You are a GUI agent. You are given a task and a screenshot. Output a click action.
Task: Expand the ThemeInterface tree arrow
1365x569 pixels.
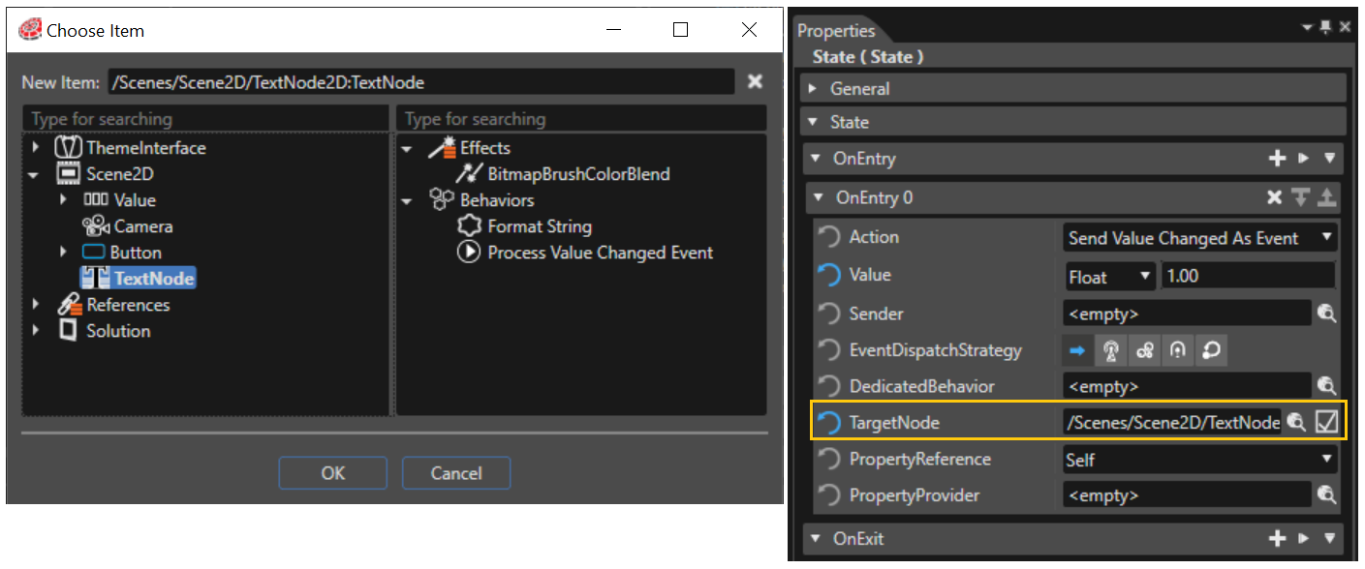coord(36,148)
